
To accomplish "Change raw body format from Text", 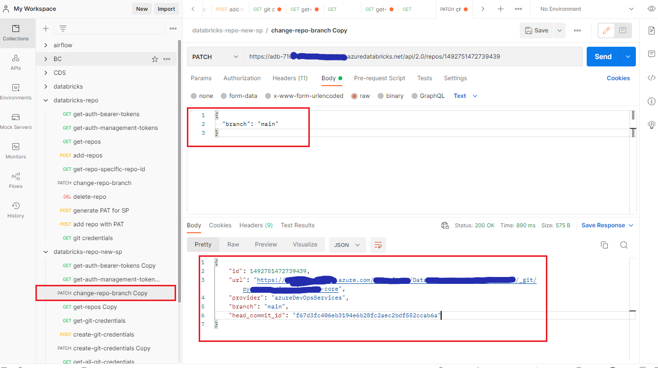I will coord(465,96).
